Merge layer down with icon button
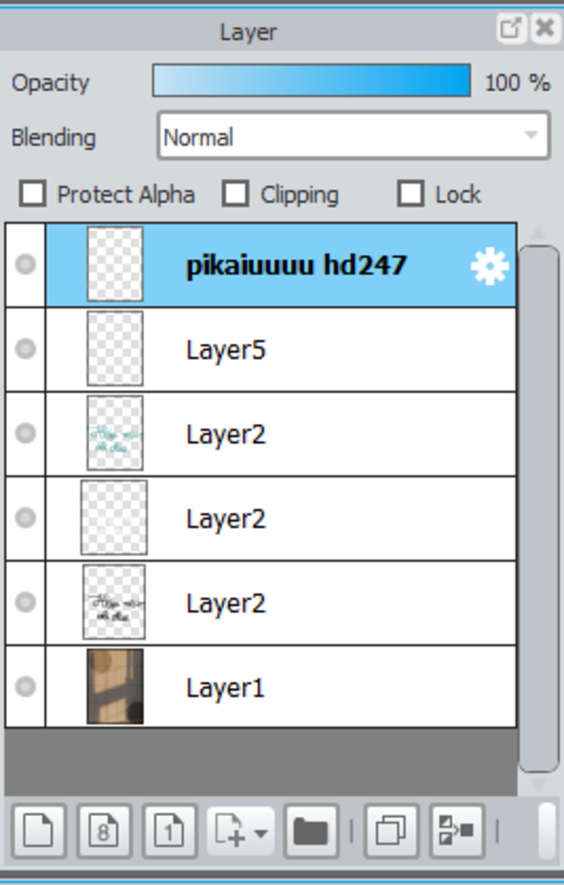The width and height of the screenshot is (564, 885). [x=457, y=831]
